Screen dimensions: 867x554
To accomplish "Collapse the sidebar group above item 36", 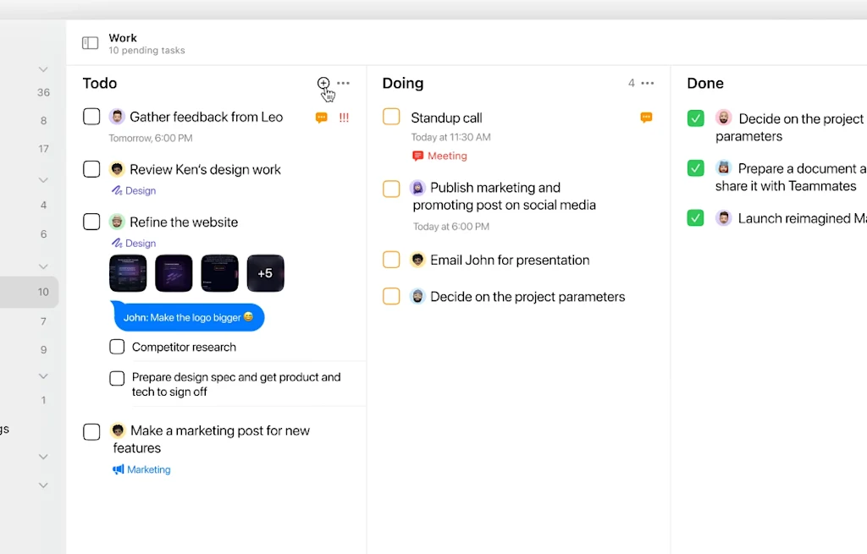I will pos(43,69).
